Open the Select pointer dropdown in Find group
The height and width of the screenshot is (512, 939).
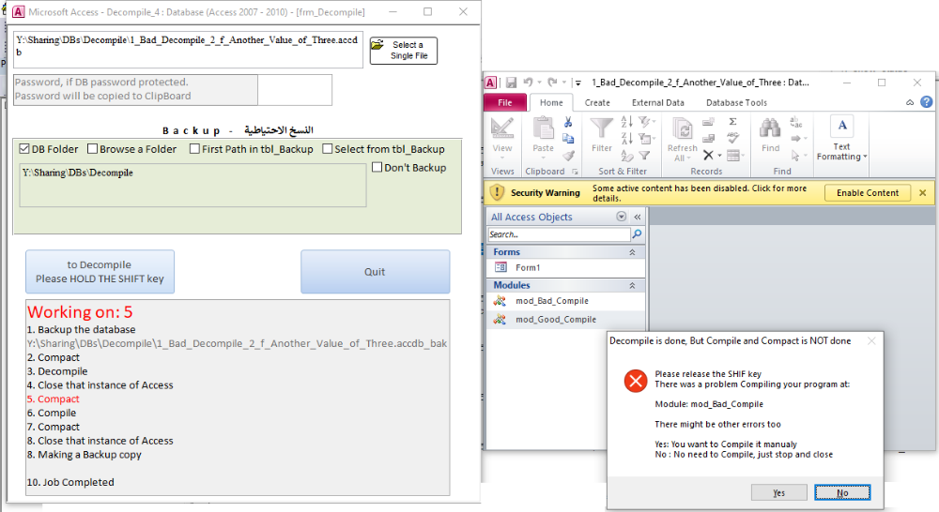tap(797, 156)
